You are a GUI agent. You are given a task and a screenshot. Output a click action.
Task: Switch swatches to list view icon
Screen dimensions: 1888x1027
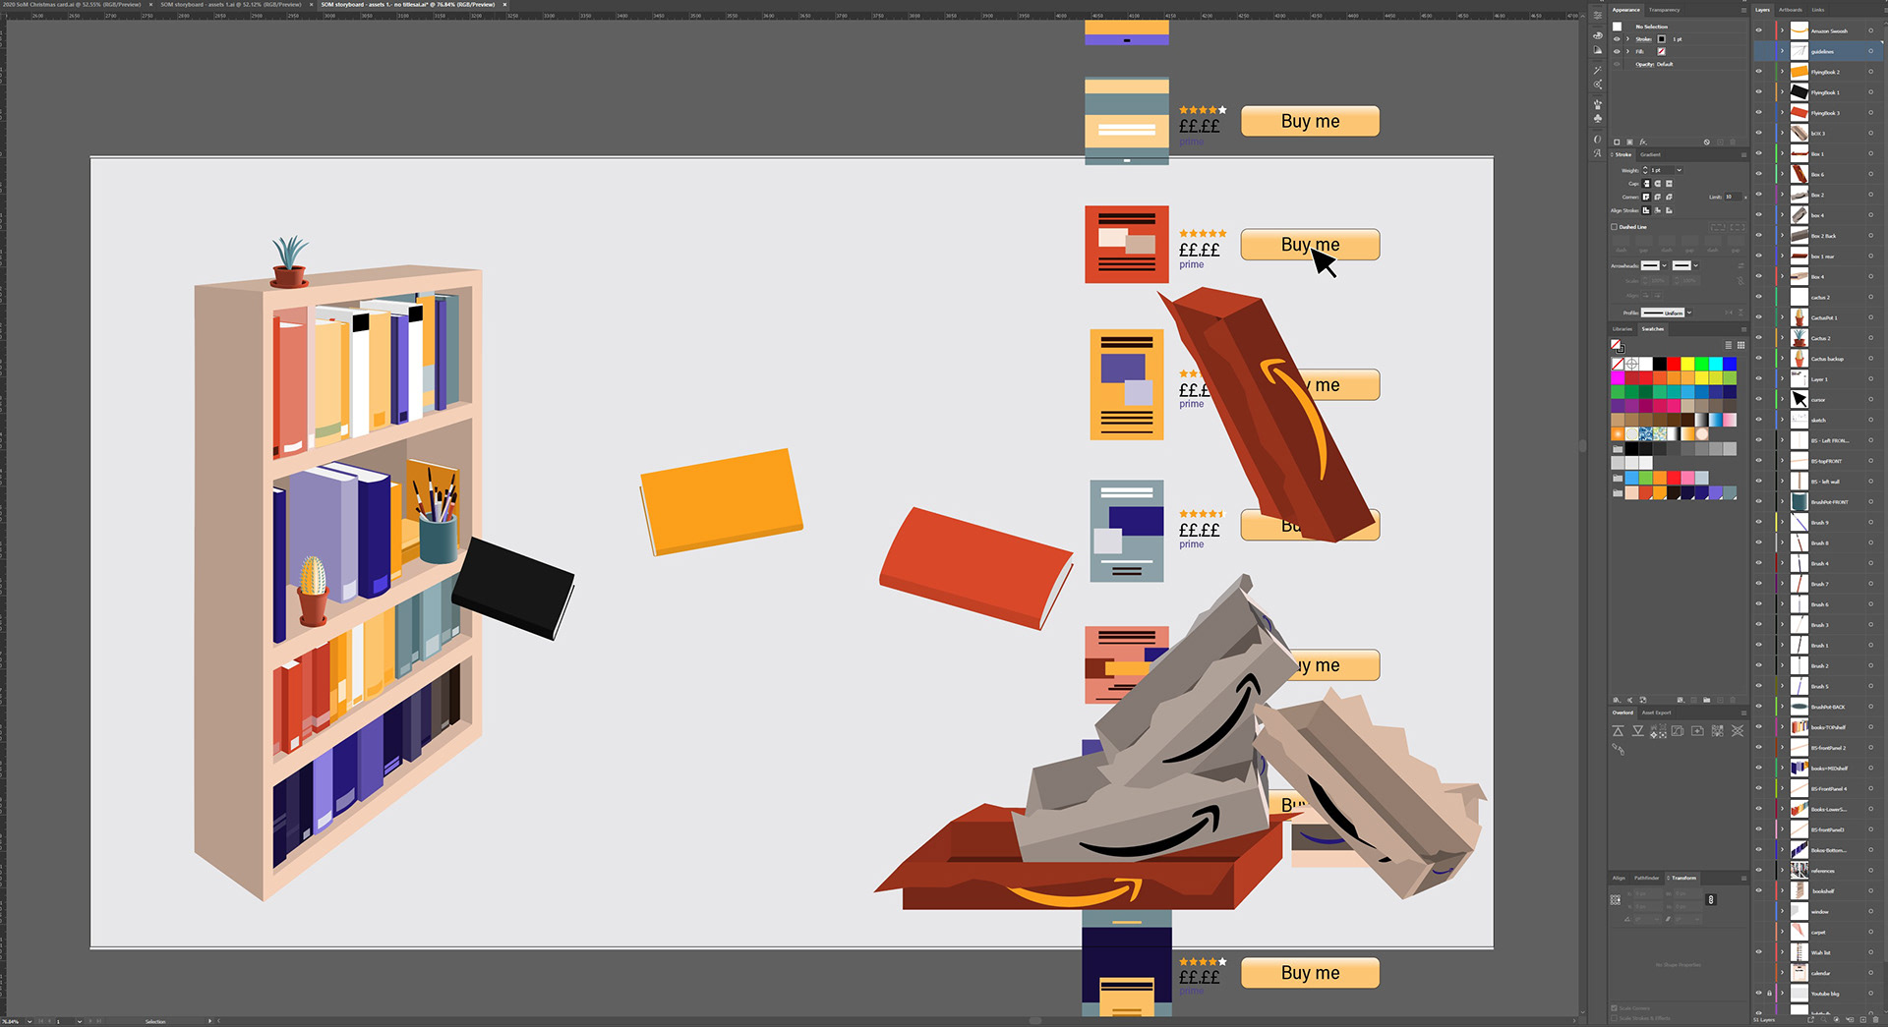(x=1729, y=345)
